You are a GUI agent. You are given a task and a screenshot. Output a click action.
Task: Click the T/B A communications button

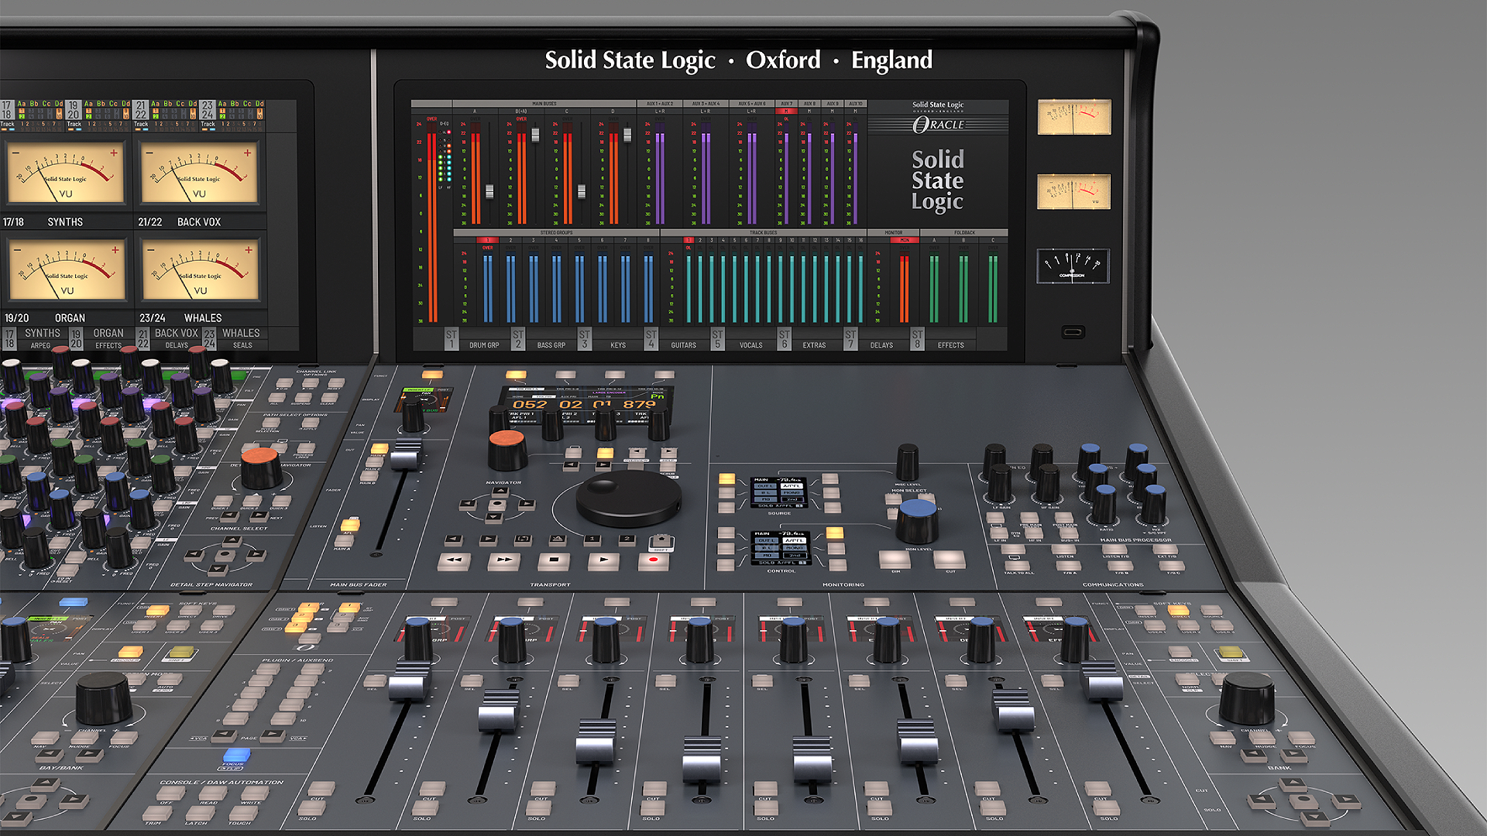pos(1069,566)
